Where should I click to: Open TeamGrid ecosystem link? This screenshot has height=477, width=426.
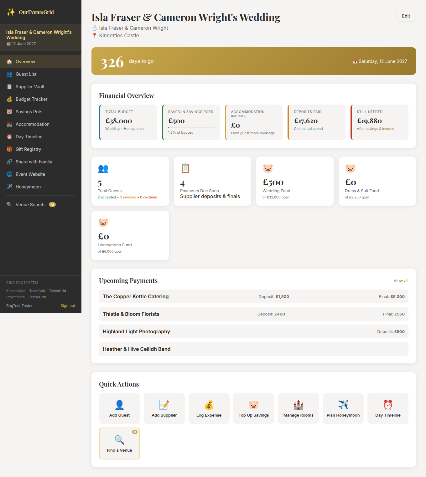(x=37, y=291)
